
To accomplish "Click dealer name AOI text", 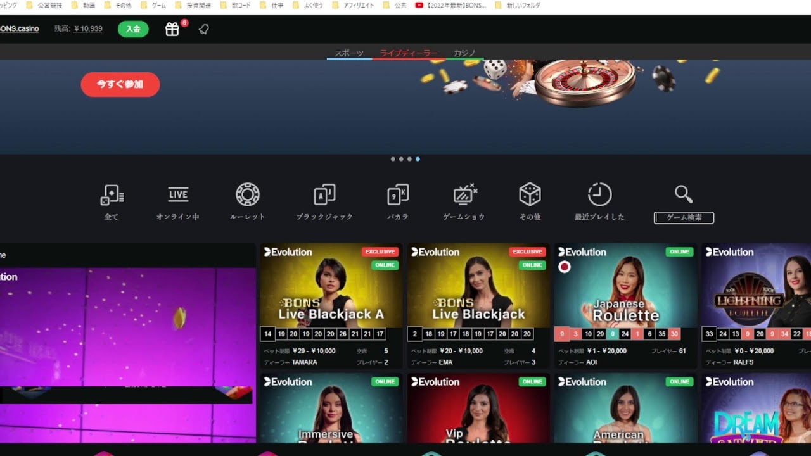I will (x=591, y=362).
